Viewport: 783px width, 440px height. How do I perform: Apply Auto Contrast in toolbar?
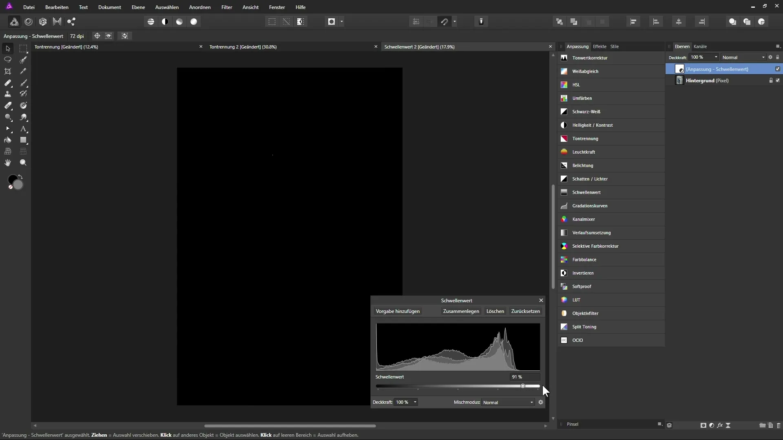(x=165, y=22)
